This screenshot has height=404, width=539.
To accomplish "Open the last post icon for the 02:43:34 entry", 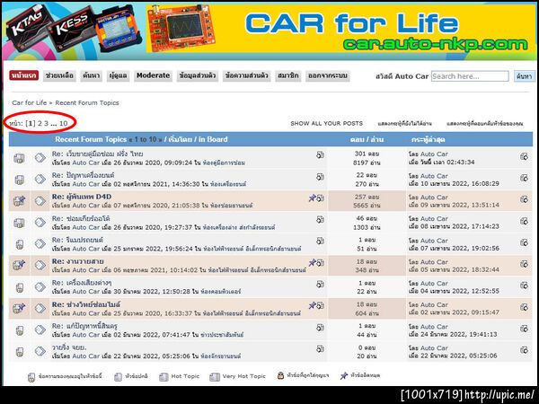I will click(x=524, y=156).
